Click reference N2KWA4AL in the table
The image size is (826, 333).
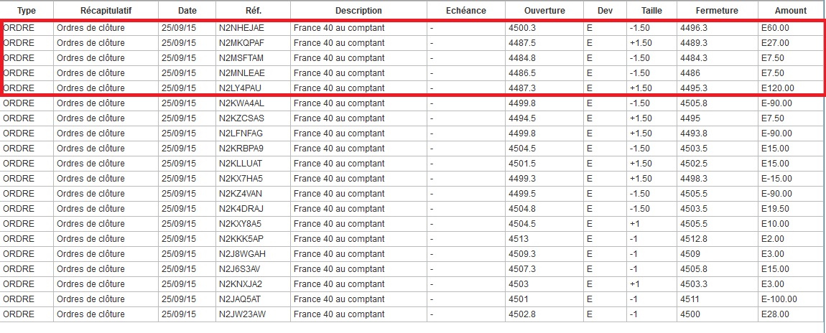pyautogui.click(x=241, y=103)
